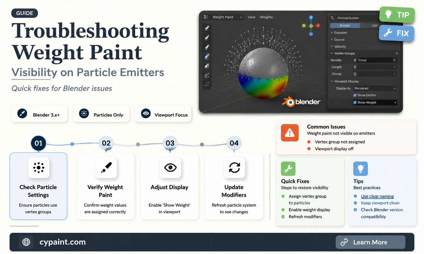This screenshot has height=254, width=424.
Task: Open the Weight Paint mode dropdown
Action: 223,17
